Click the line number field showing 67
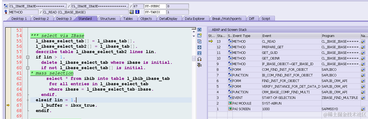Screen dimensions: 368x119 (138, 6)
